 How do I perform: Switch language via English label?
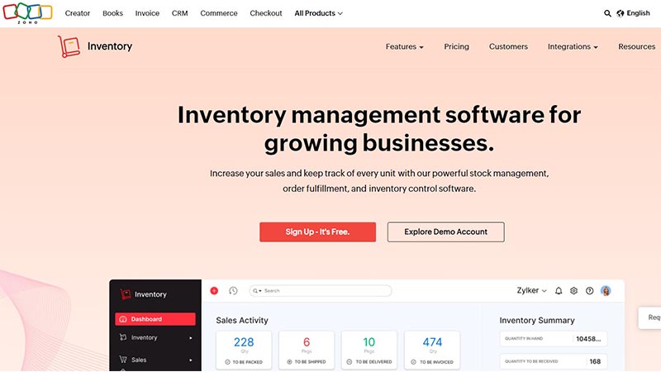point(638,13)
